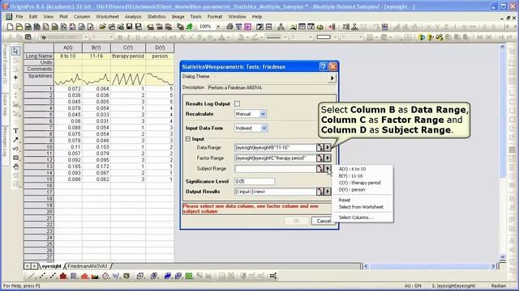Image resolution: width=519 pixels, height=291 pixels.
Task: Open the Worksheet menu
Action: click(107, 16)
